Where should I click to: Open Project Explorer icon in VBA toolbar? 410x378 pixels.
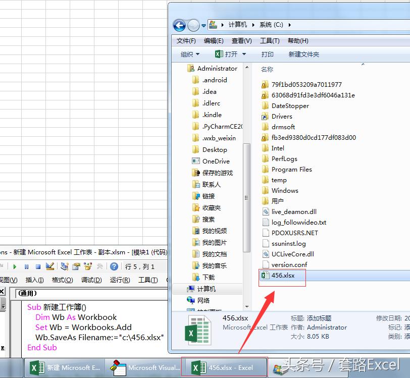[x=64, y=266]
